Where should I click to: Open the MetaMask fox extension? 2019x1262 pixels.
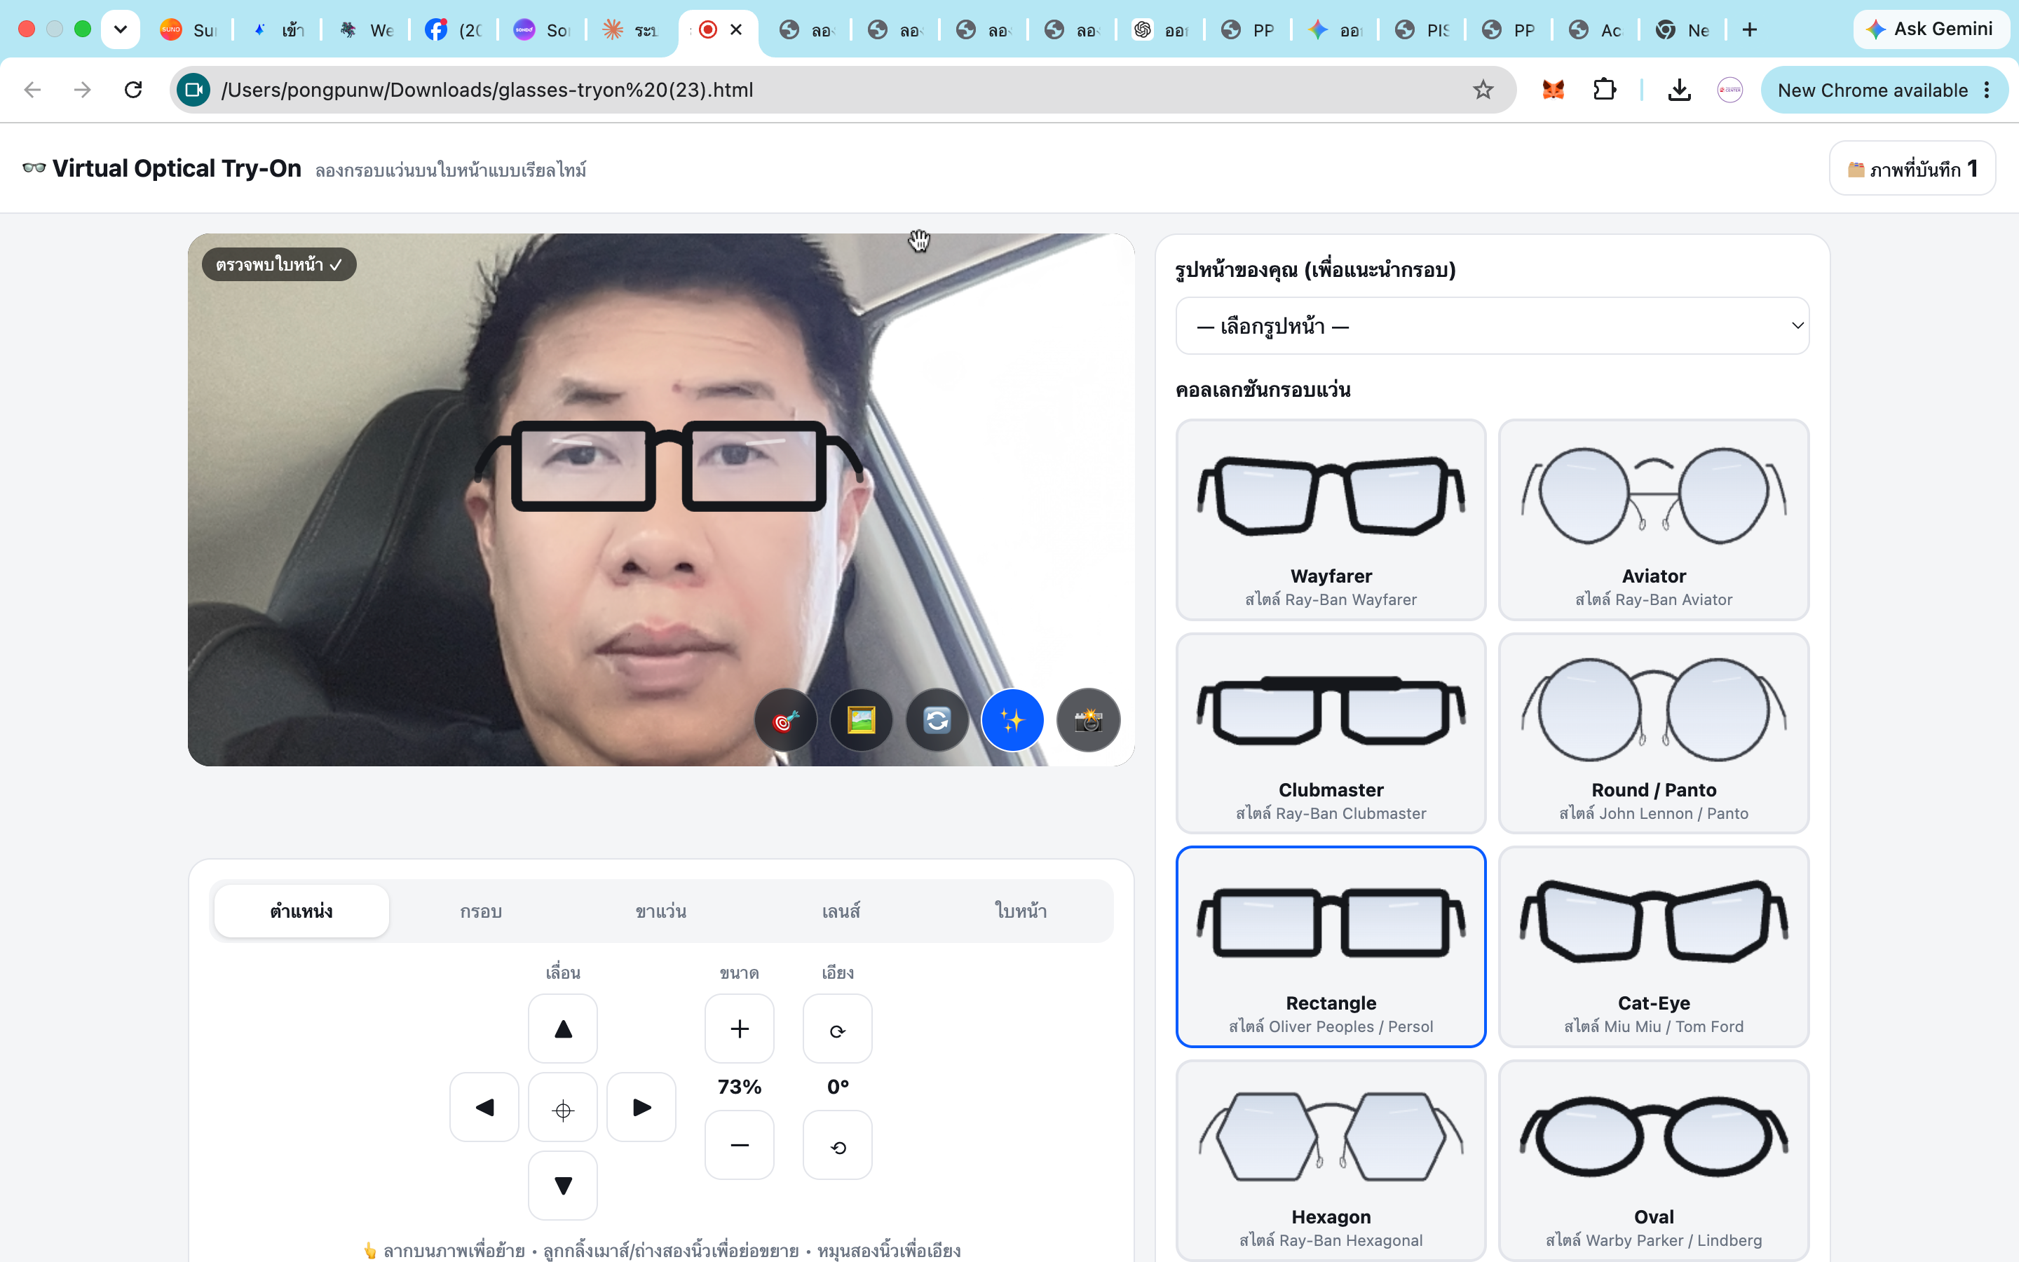point(1553,89)
